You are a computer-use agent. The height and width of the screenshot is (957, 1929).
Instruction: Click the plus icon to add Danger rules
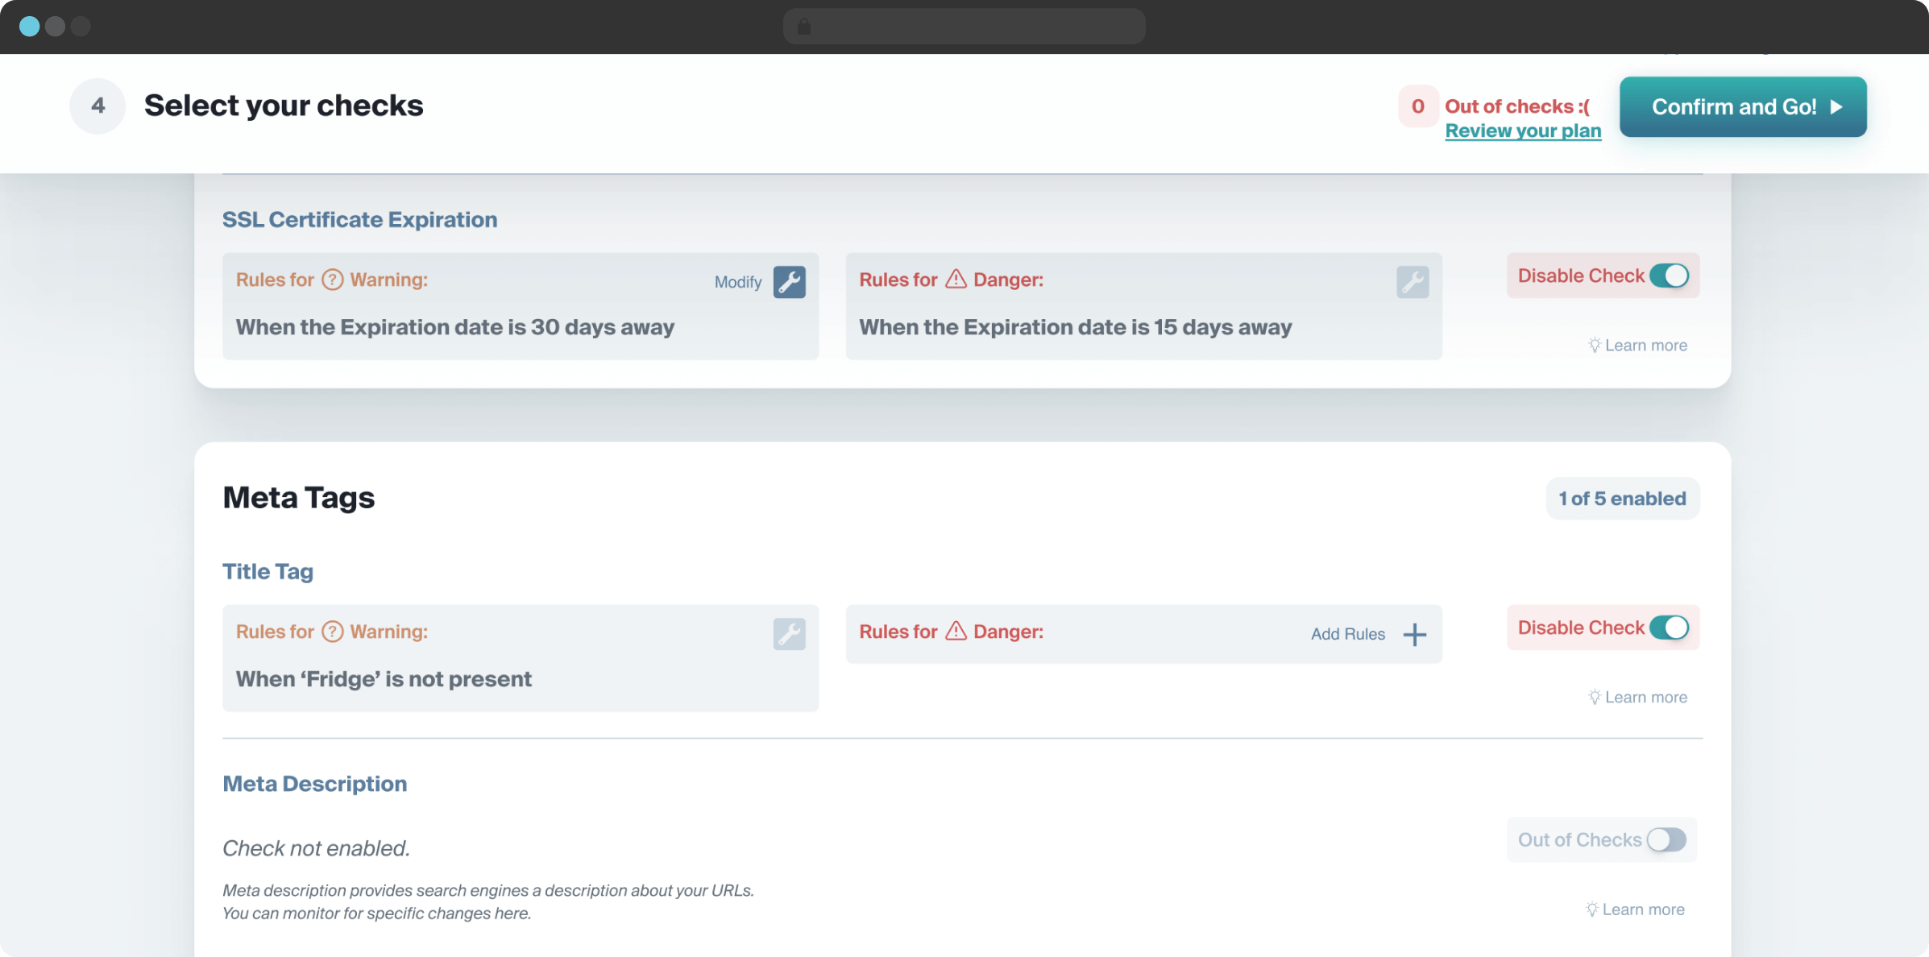tap(1414, 634)
